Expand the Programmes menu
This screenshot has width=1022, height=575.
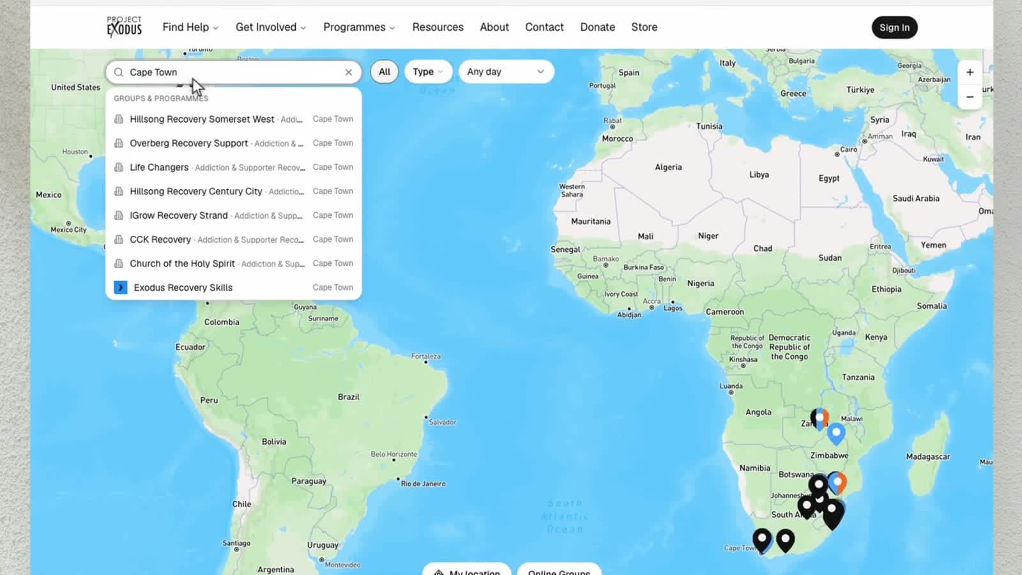click(x=359, y=27)
